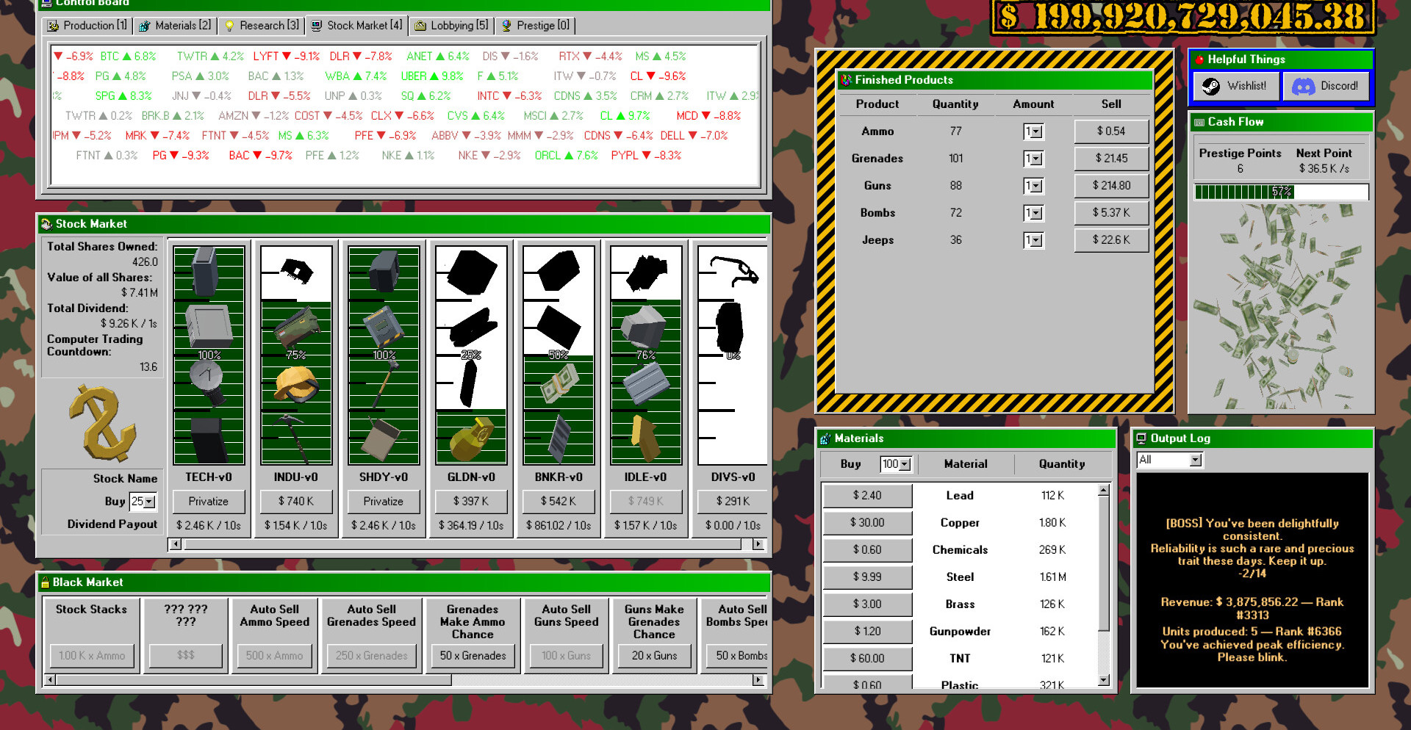The width and height of the screenshot is (1411, 730).
Task: Click the Discord logo icon
Action: pyautogui.click(x=1303, y=86)
